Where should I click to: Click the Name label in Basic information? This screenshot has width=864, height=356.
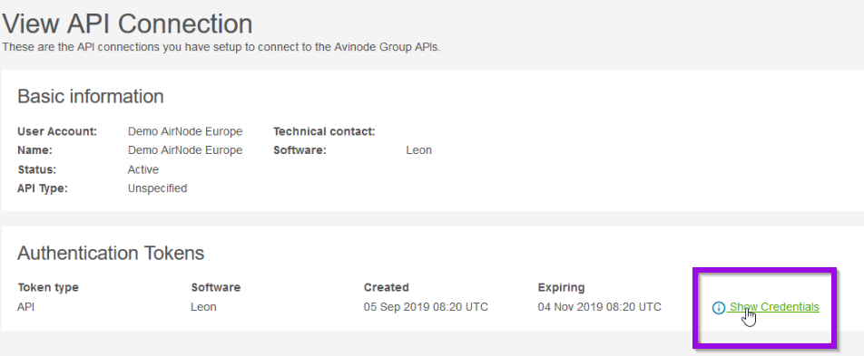point(34,150)
